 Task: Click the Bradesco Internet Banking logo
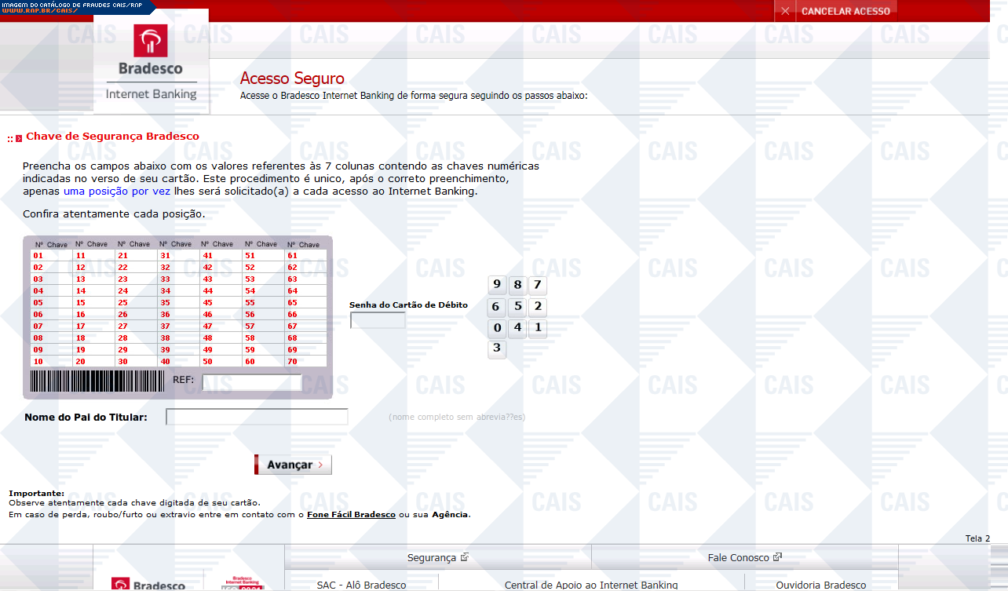coord(151,63)
